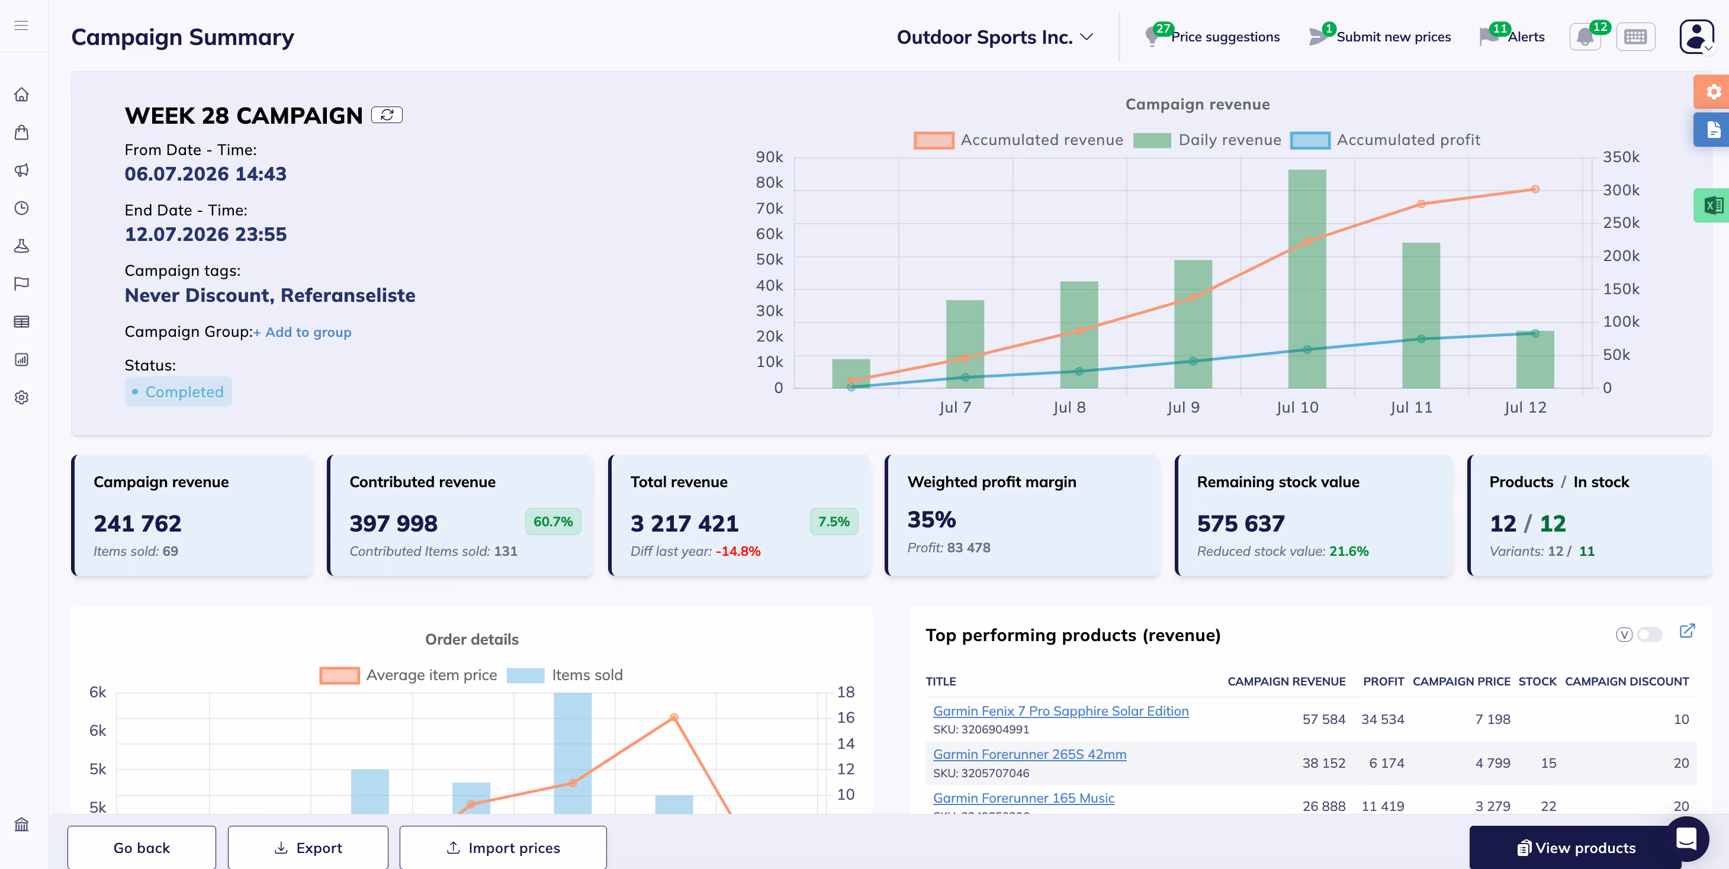Click the Total revenue card
1729x869 pixels.
(x=740, y=516)
